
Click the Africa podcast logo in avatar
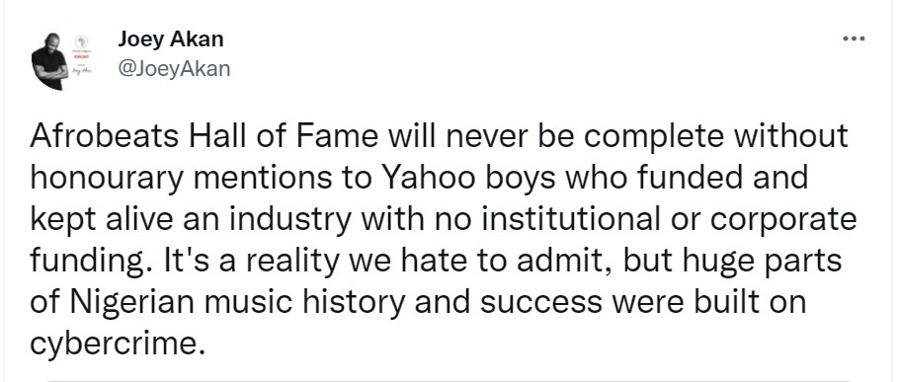pyautogui.click(x=80, y=41)
